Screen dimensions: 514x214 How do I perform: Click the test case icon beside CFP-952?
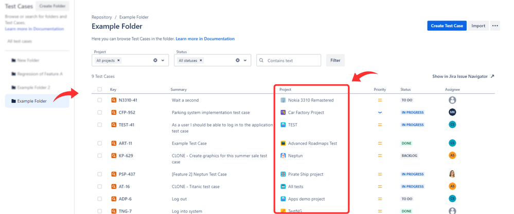pyautogui.click(x=114, y=112)
